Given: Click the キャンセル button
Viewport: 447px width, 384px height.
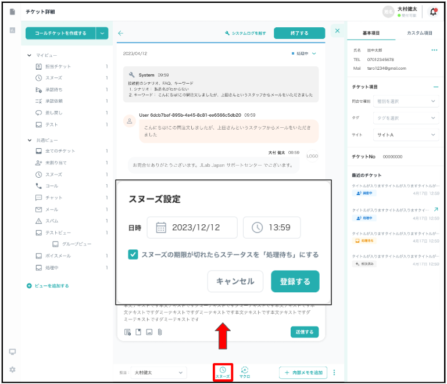Looking at the screenshot, I should 235,281.
